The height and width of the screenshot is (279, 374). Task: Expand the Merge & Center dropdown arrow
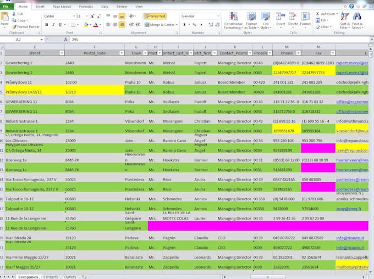point(177,25)
